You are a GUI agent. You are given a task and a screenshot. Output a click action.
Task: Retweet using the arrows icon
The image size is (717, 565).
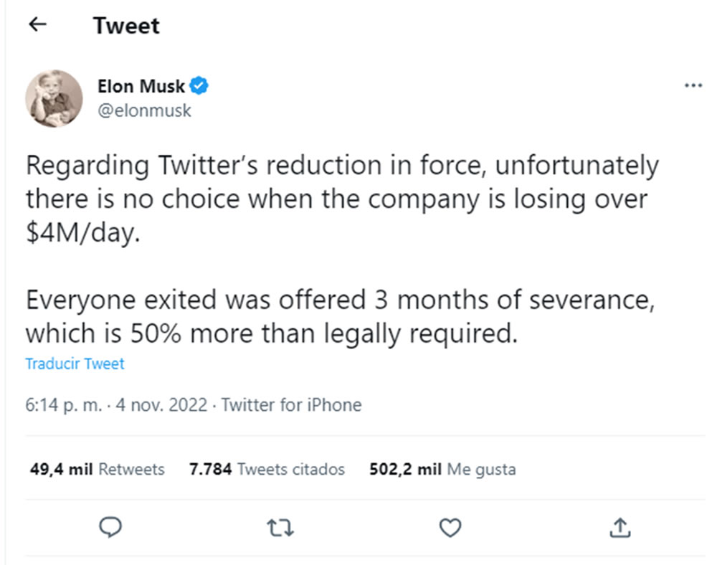280,528
